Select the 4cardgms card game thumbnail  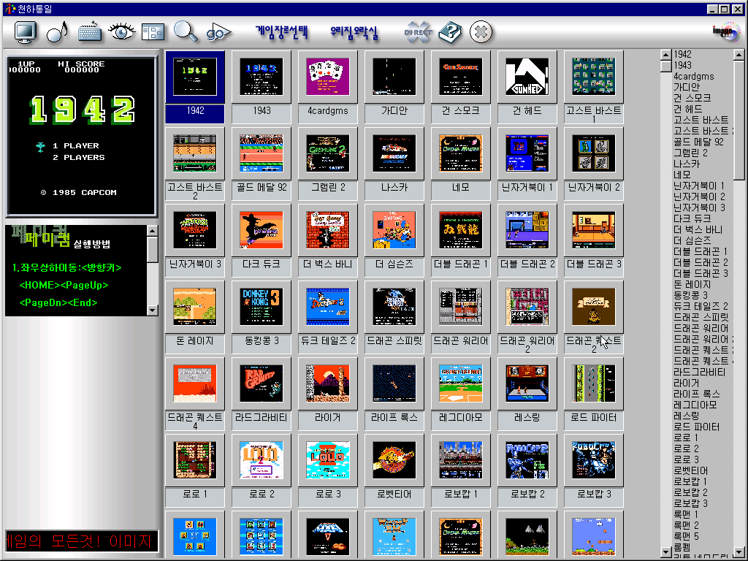click(x=328, y=77)
